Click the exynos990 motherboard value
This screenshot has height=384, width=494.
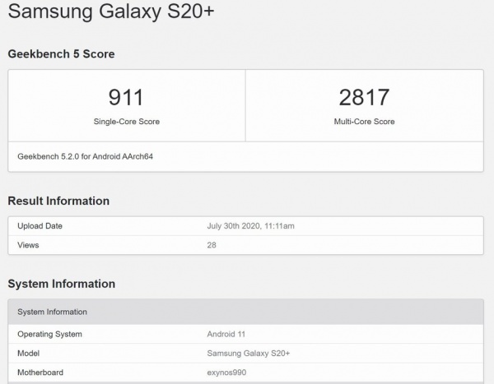point(226,372)
